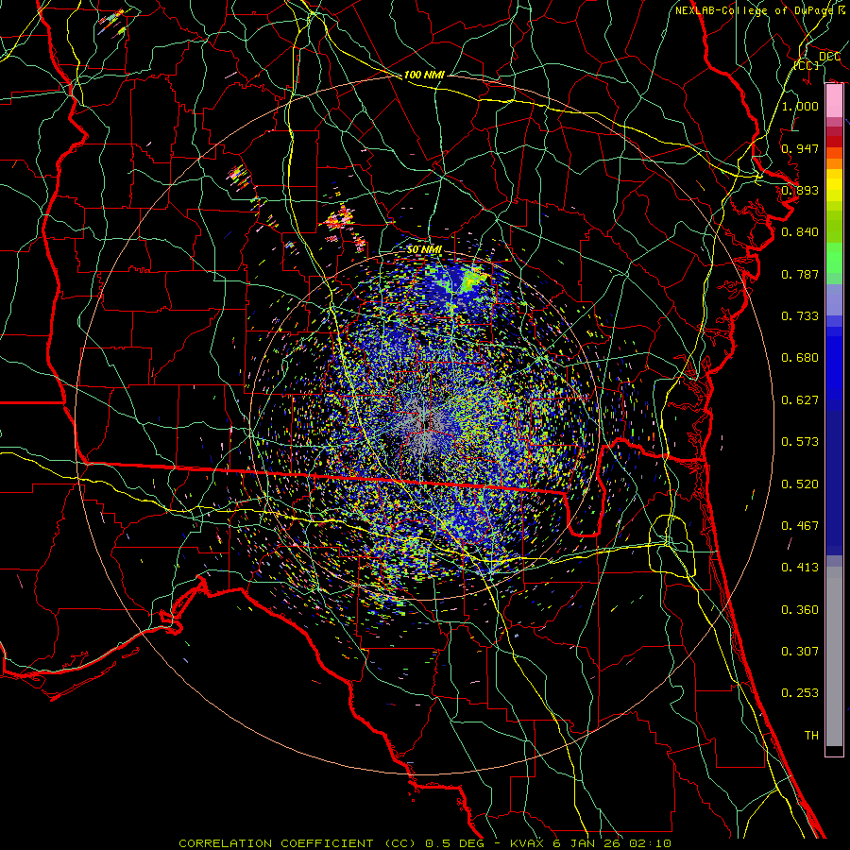Select the 0.680 scale value
This screenshot has height=850, width=850.
point(800,358)
